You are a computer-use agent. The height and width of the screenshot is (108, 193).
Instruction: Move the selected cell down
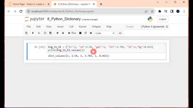click(63, 33)
